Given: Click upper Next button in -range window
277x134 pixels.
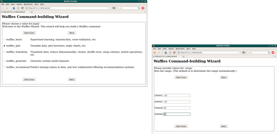Looking at the screenshot, I should (x=224, y=77).
